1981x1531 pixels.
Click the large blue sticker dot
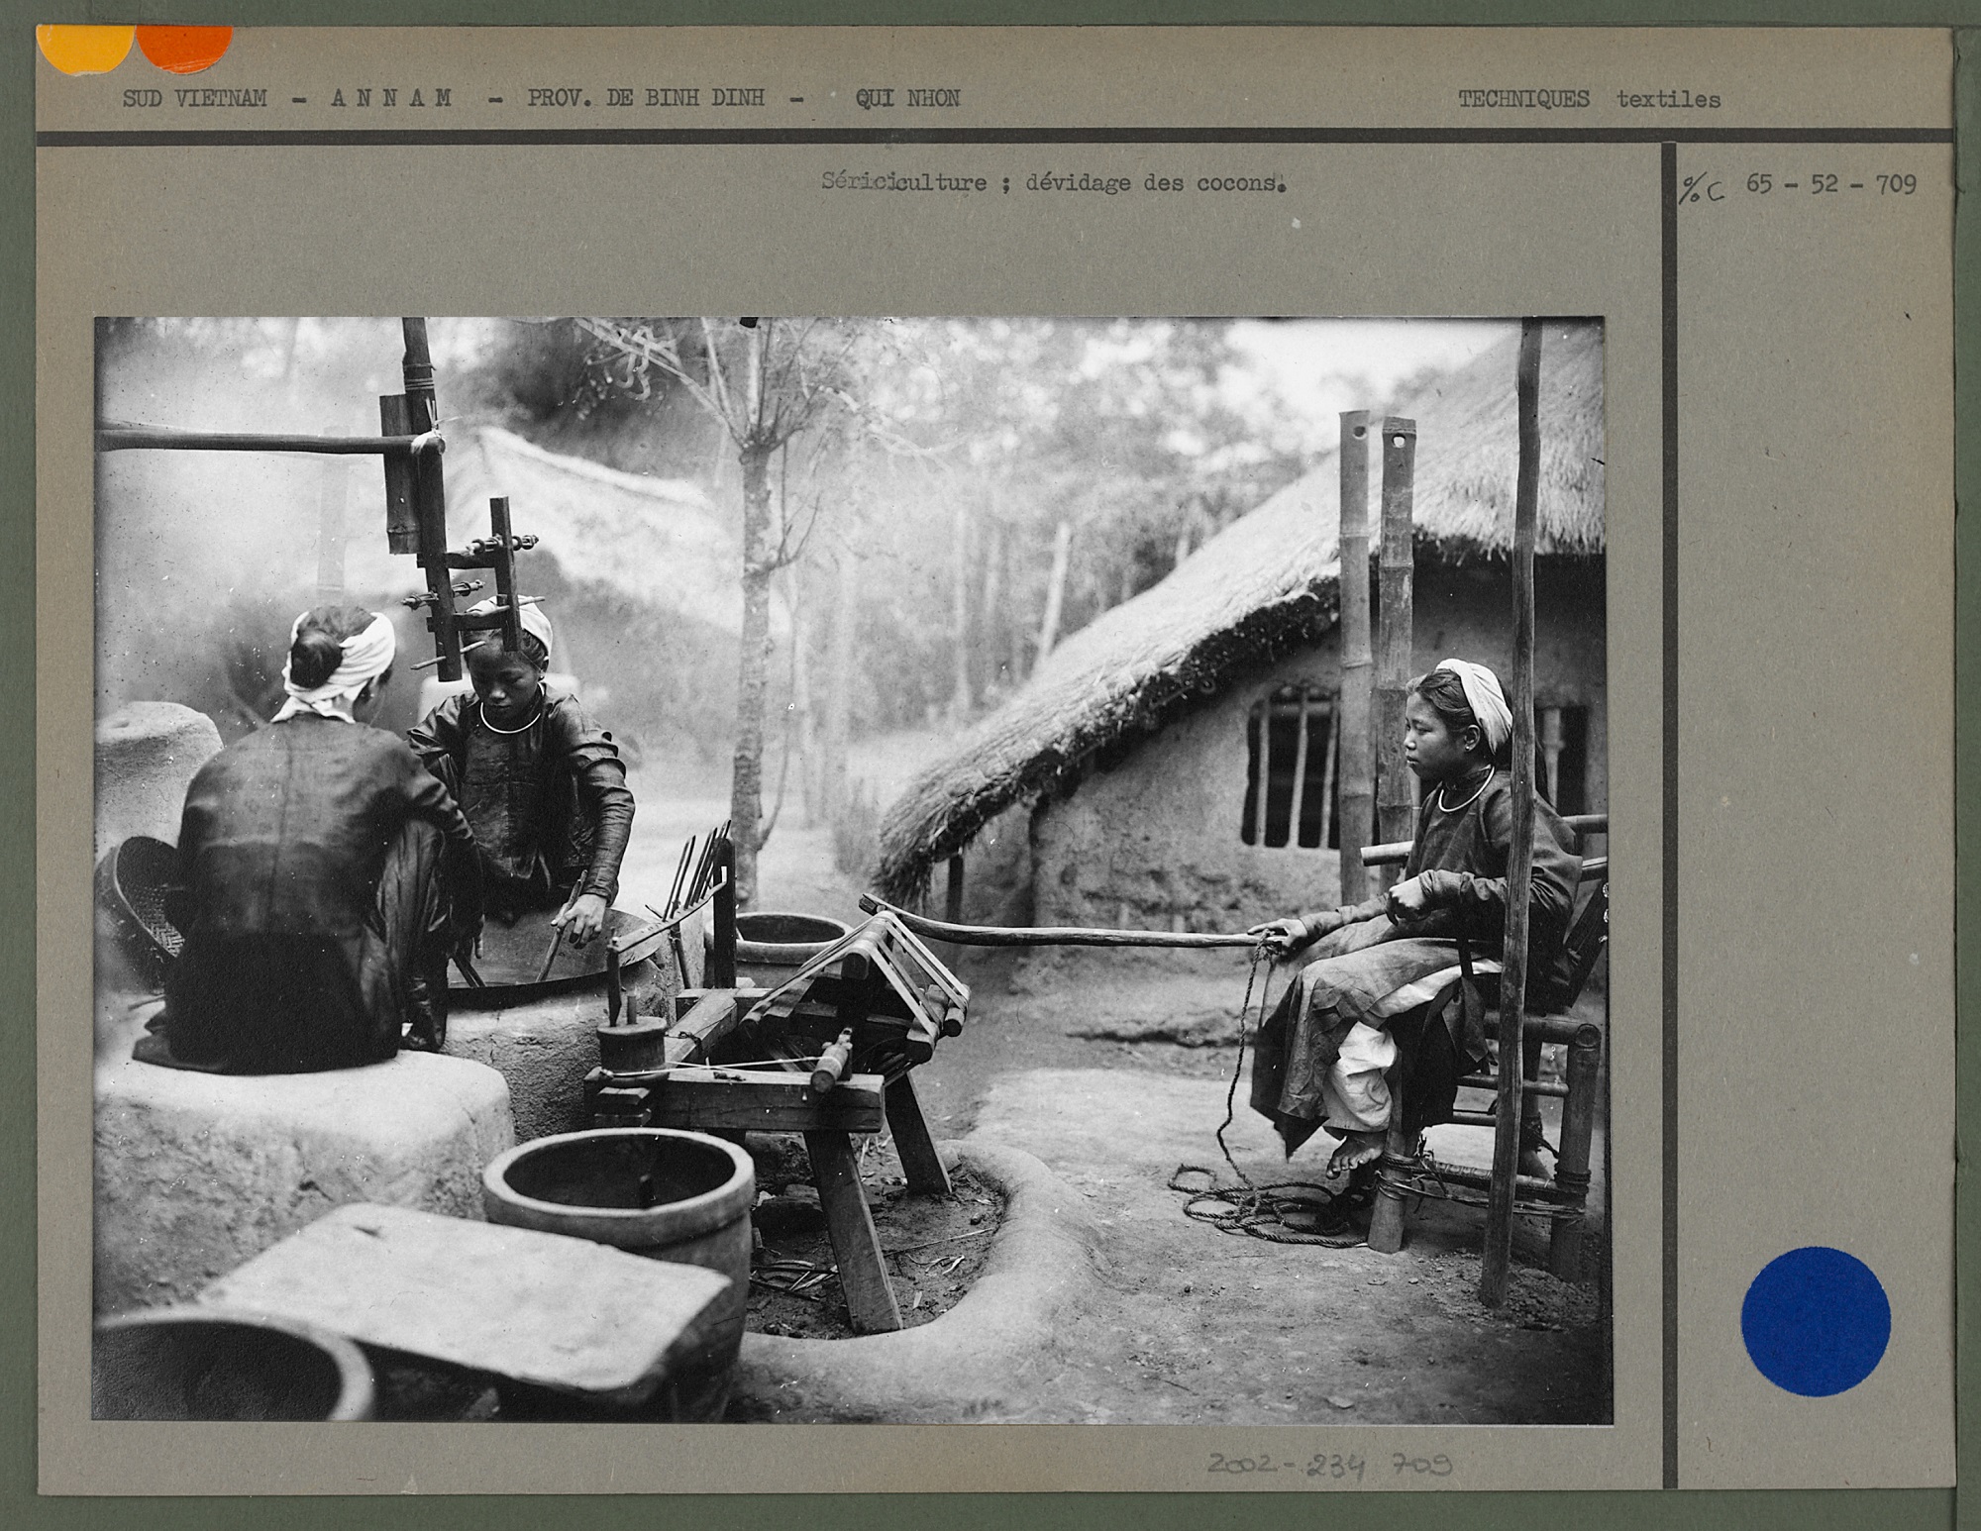pos(1815,1321)
